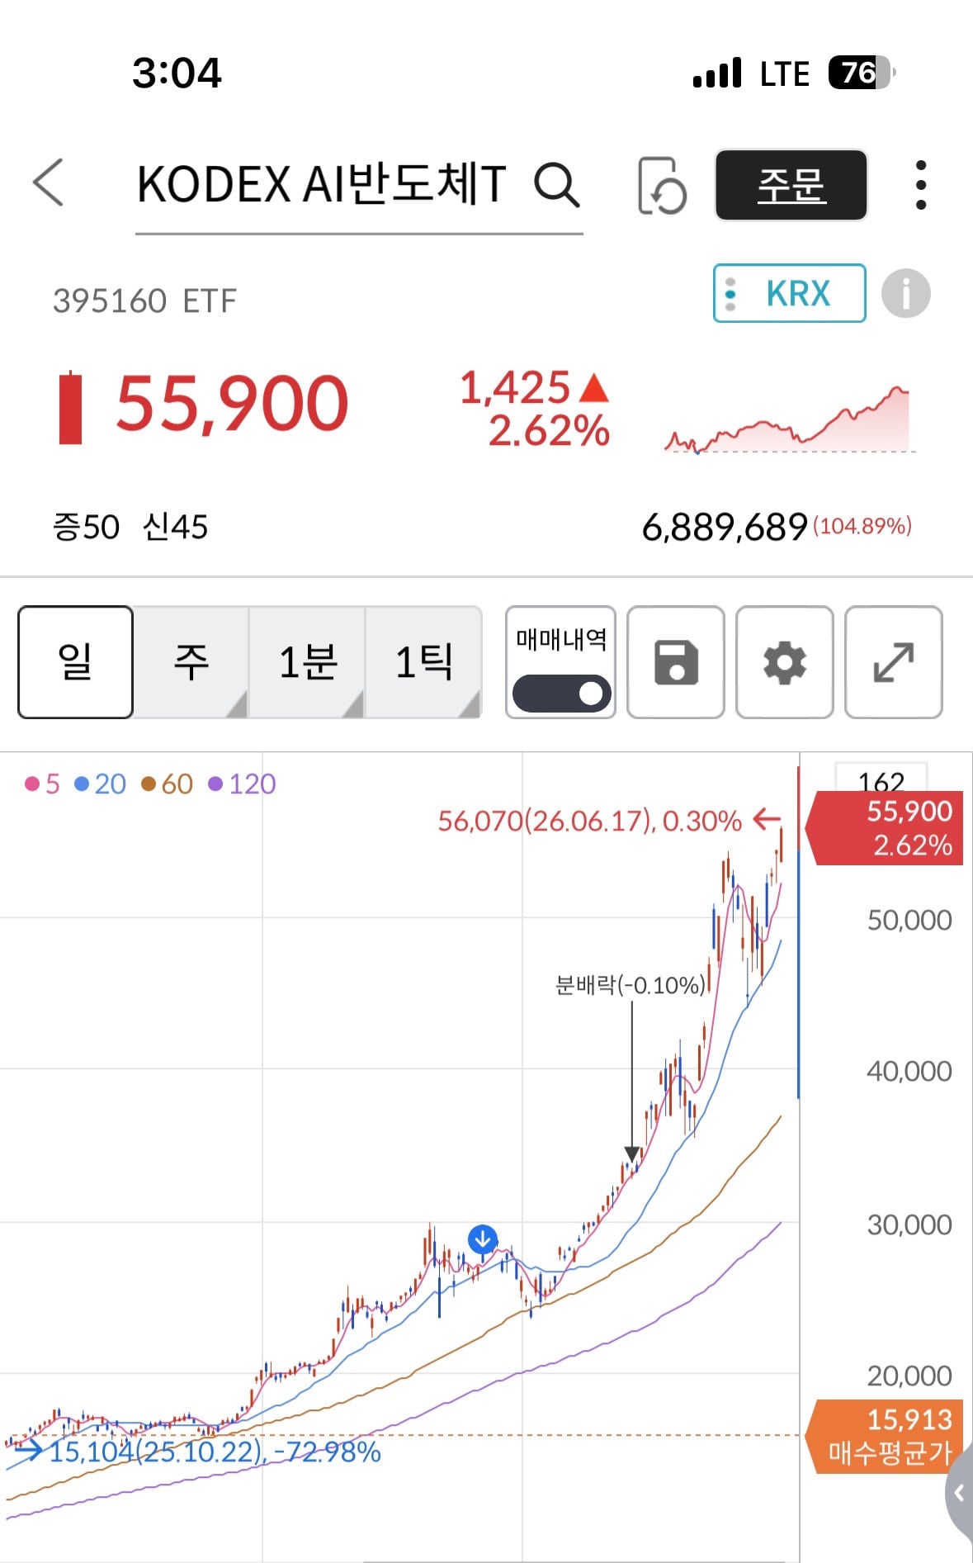Viewport: 973px width, 1563px height.
Task: Tap the 15,104(25.10.22) low label
Action: click(x=215, y=1452)
